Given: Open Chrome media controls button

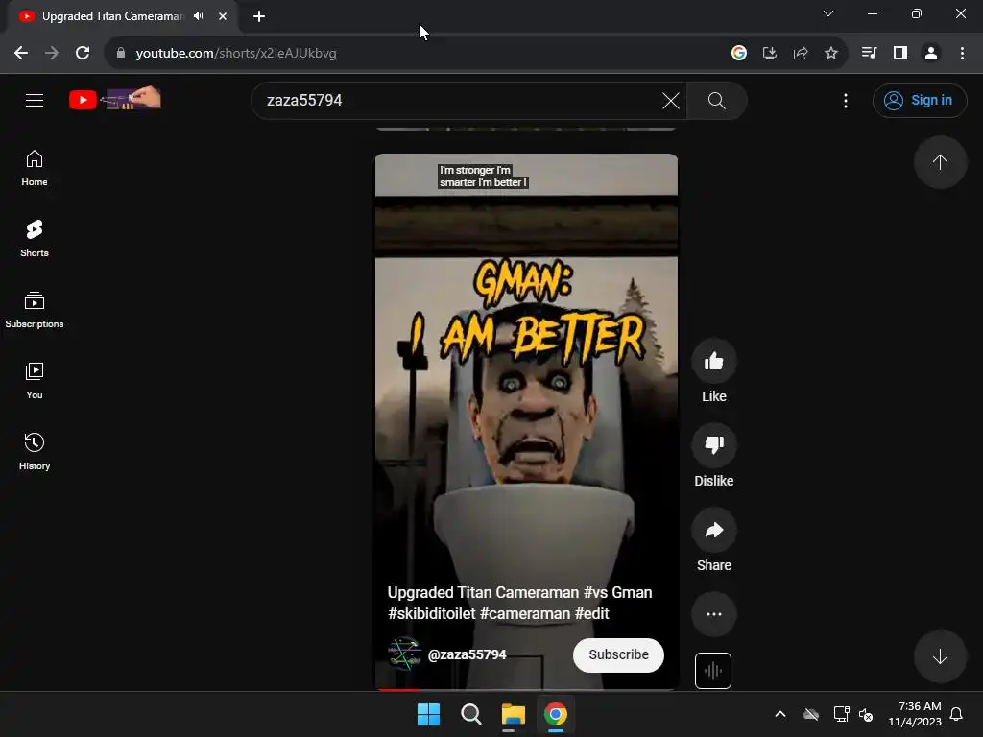Looking at the screenshot, I should (x=869, y=54).
